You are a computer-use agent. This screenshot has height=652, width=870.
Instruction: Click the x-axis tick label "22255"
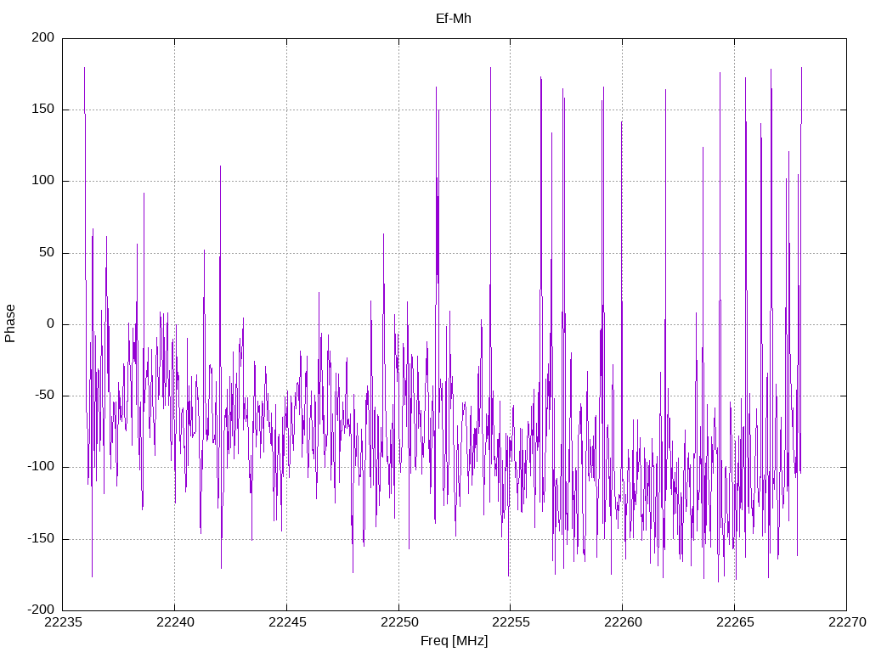(511, 622)
